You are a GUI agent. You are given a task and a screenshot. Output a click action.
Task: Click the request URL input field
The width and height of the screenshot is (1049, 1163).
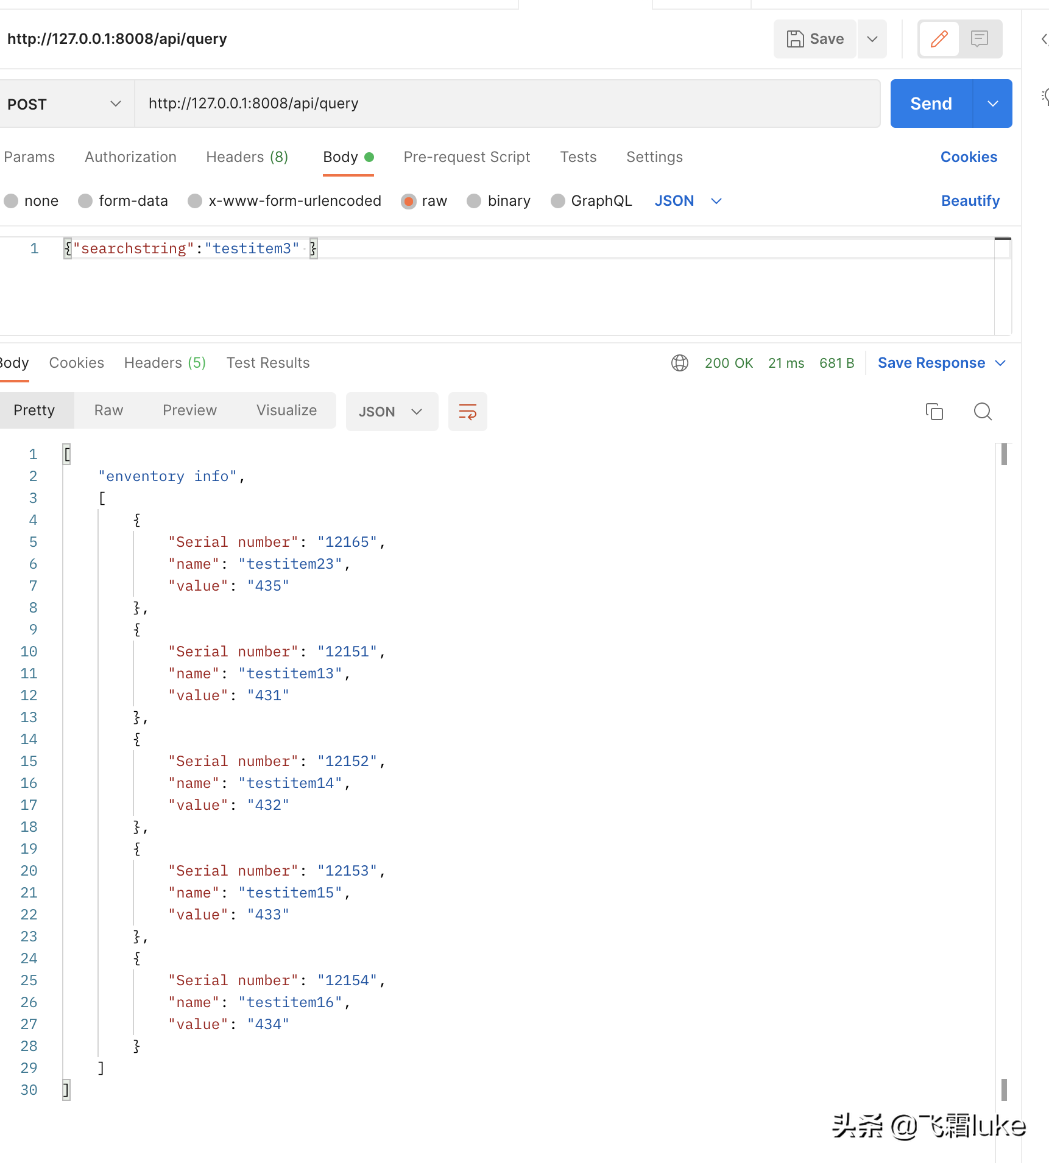pyautogui.click(x=506, y=104)
